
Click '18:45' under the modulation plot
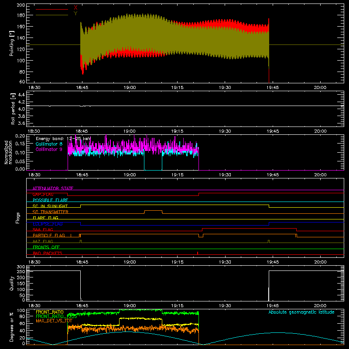coord(82,175)
